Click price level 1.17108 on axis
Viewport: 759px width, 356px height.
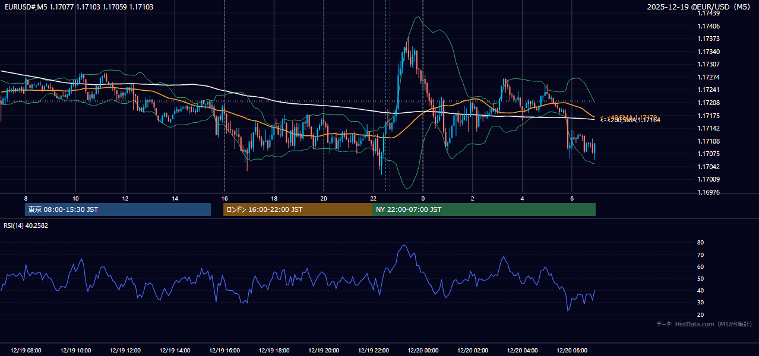click(709, 141)
